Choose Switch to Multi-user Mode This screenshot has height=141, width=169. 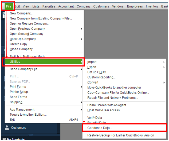pos(44,56)
